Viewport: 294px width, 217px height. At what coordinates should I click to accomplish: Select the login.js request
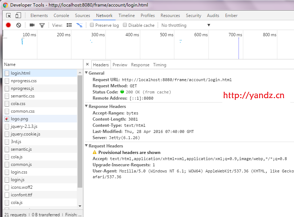40,180
